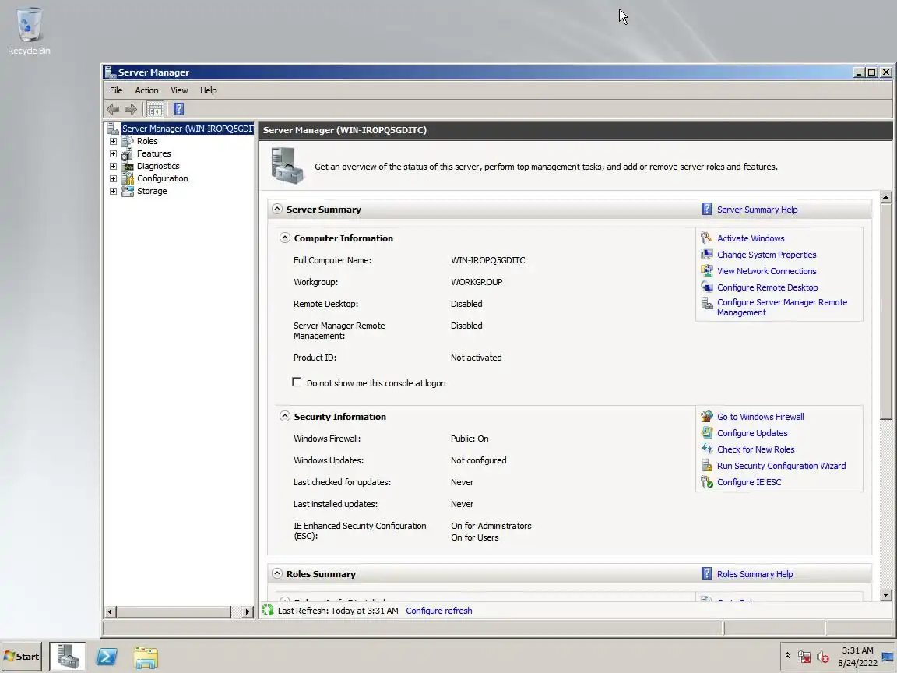The image size is (897, 673).
Task: Open the Change System Properties link
Action: [766, 255]
